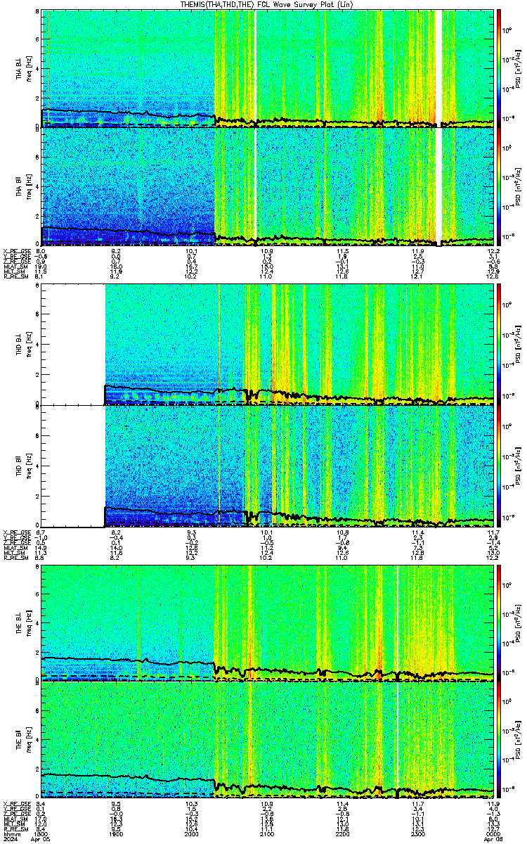Click the PSD color bar beside THA B-parallel panel
Viewport: 527px width, 844px height.
click(499, 186)
